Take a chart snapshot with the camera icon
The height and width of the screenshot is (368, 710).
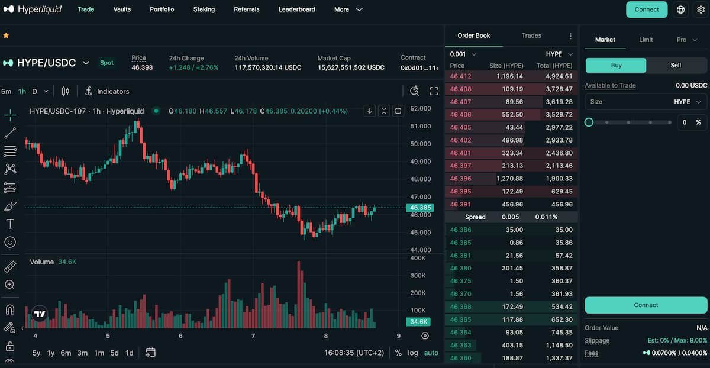(414, 91)
